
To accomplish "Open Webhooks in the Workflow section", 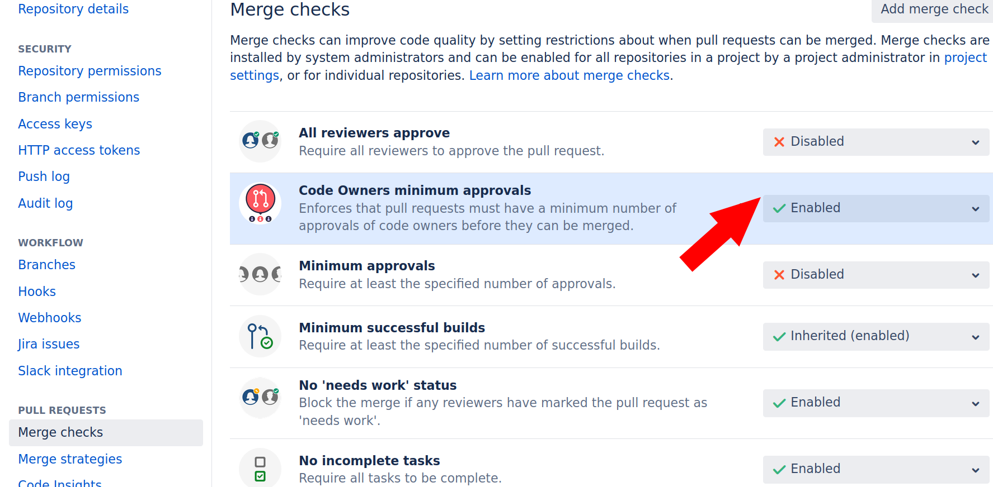I will tap(50, 318).
